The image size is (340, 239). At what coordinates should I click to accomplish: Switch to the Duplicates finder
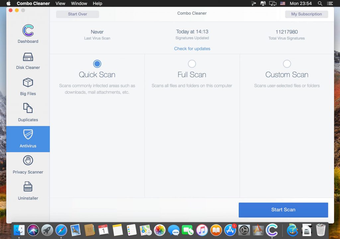coord(28,112)
